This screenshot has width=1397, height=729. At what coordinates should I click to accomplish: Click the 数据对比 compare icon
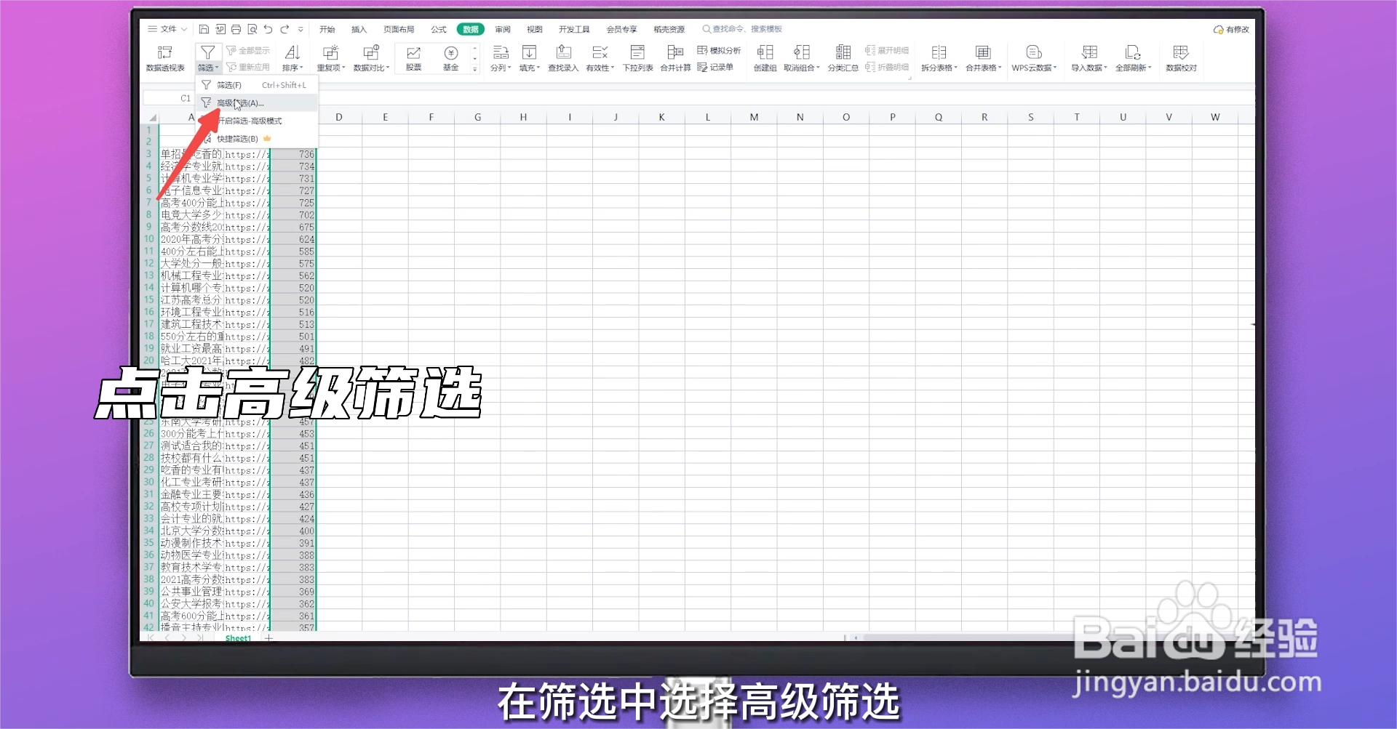click(371, 52)
